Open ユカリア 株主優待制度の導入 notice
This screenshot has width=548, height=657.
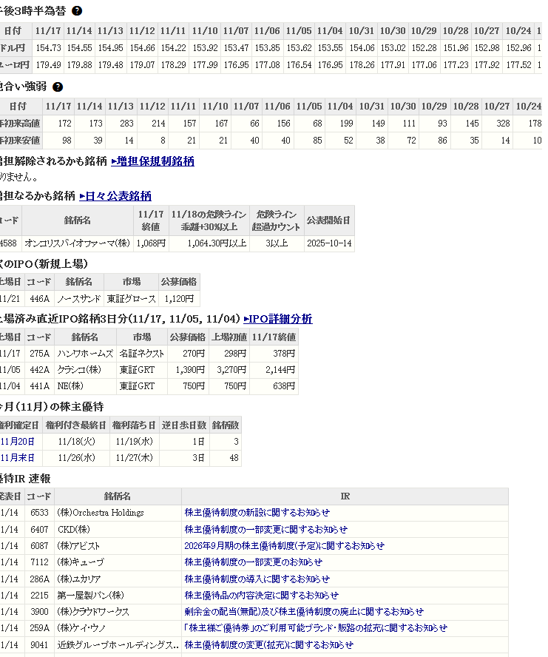pos(257,579)
